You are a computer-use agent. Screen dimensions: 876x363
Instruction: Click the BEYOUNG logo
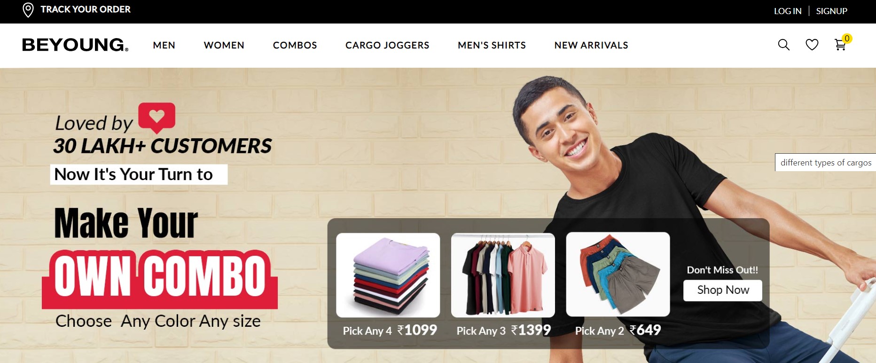(x=75, y=45)
